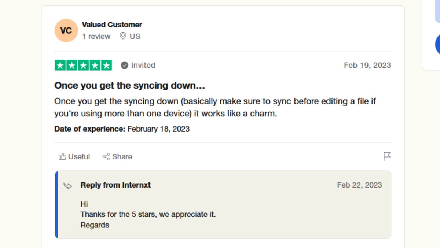Open Valued Customer's profile name
440x248 pixels.
pos(112,25)
